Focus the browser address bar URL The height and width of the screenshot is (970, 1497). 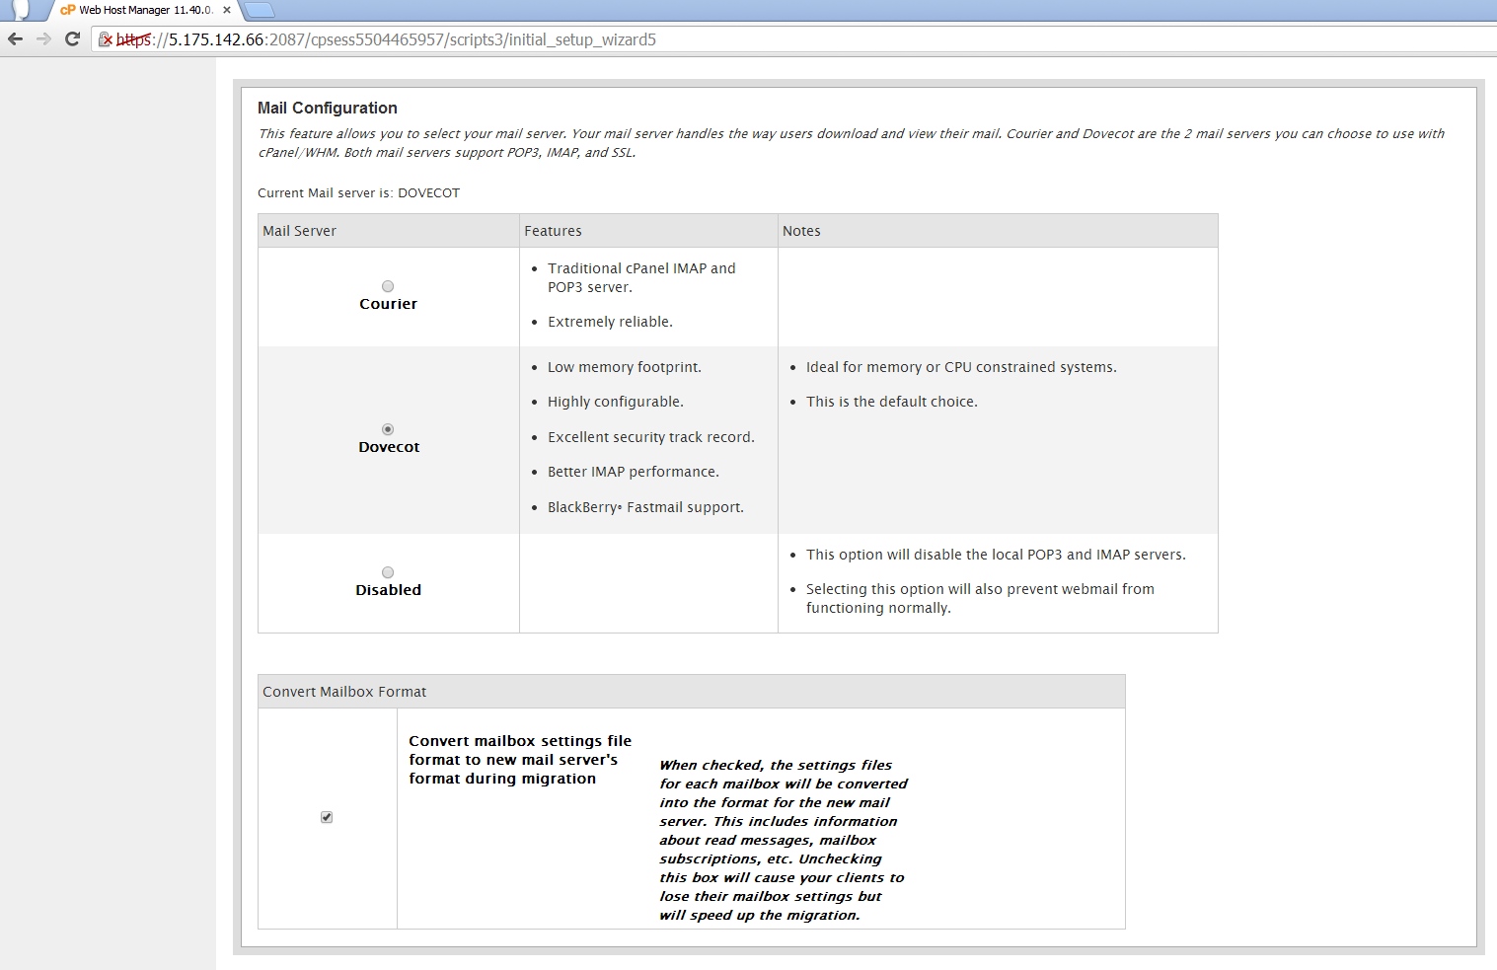click(x=386, y=39)
